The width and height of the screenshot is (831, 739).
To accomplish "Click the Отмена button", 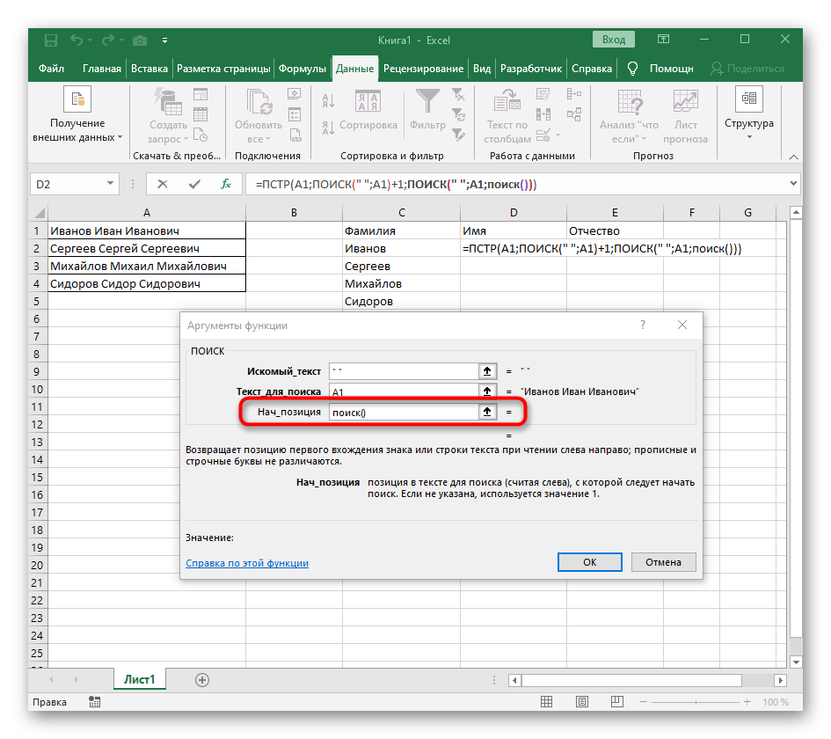I will [663, 562].
